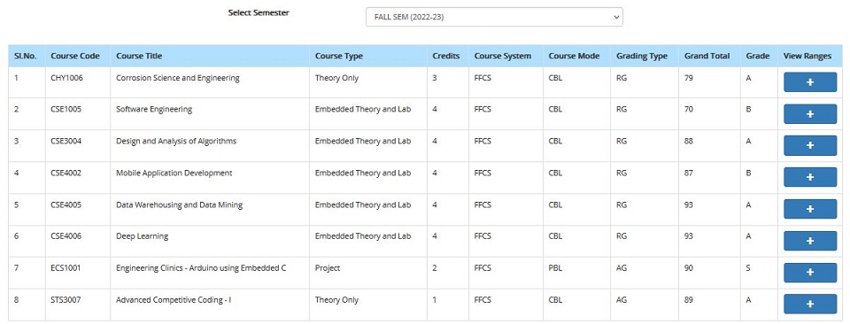Click grand total 79 for CHY1006
850x324 pixels.
[x=689, y=78]
